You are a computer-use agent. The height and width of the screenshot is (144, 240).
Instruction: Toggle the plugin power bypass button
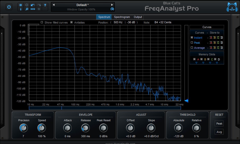9,7
